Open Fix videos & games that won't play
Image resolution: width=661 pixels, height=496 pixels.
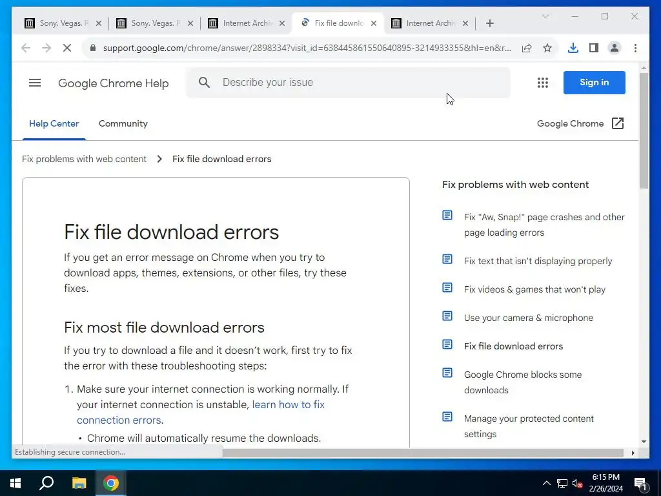click(x=534, y=289)
